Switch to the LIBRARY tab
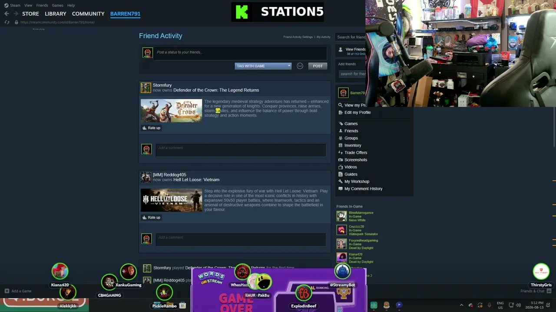Screen dimensions: 556x312 tap(56, 14)
